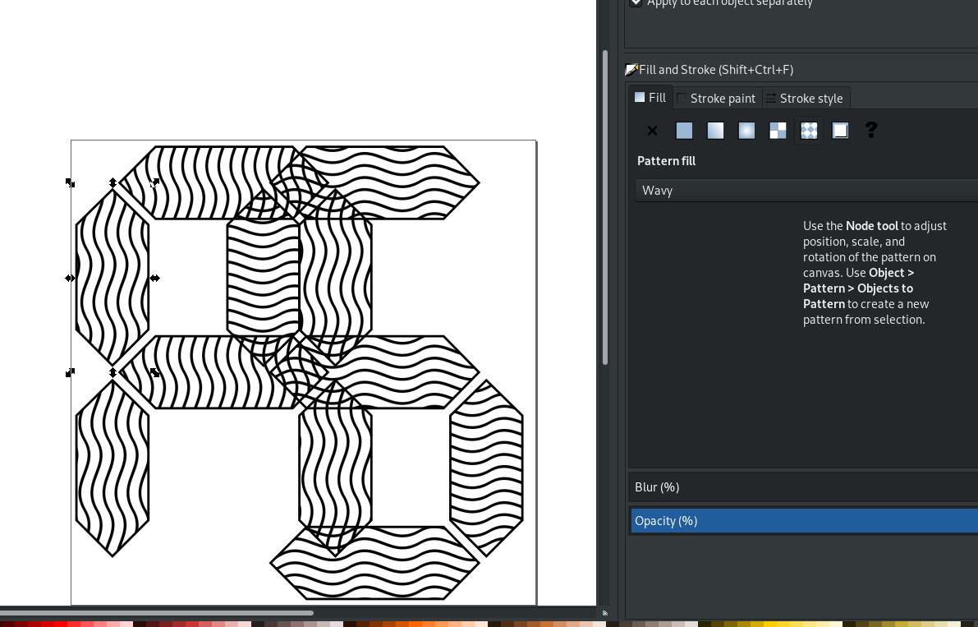Viewport: 978px width, 627px height.
Task: Click the Fill and Stroke dialog header icon
Action: click(631, 69)
